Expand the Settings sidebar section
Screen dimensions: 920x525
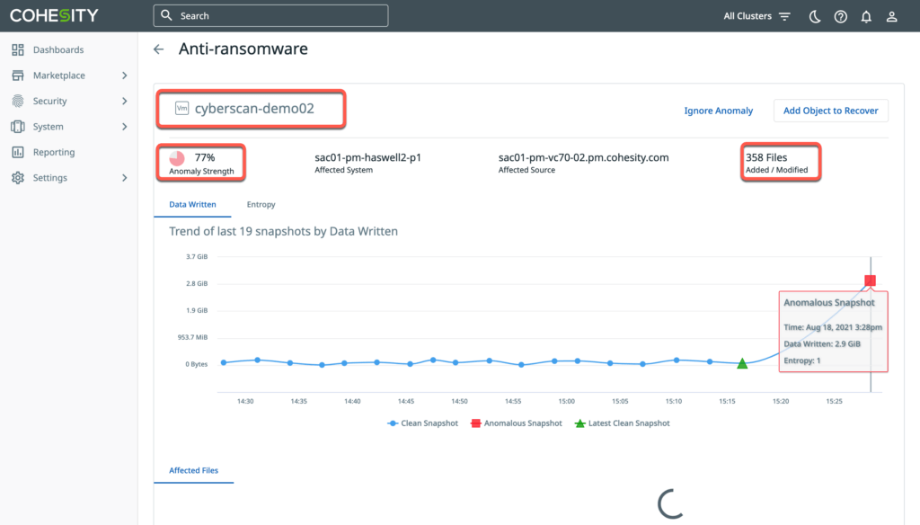pyautogui.click(x=124, y=178)
